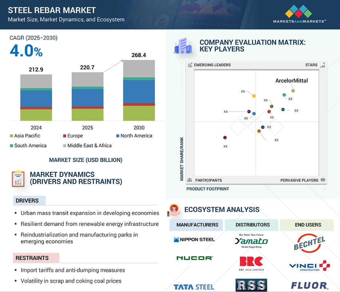Select the Europe red legend swatch

tap(65, 136)
